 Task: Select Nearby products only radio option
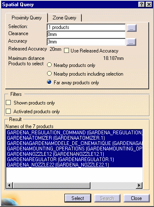click(49, 65)
